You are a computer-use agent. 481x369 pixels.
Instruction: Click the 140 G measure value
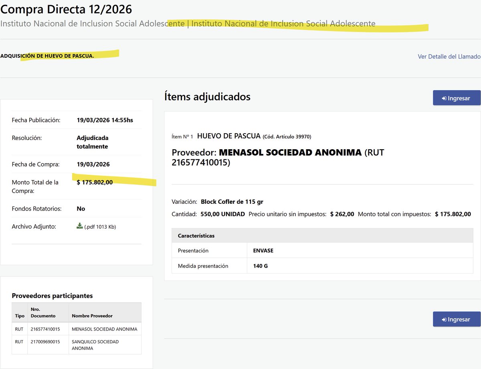(260, 266)
